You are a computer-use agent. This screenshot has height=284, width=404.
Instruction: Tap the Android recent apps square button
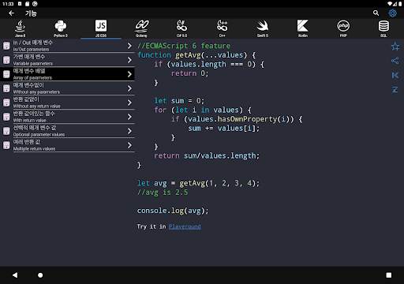[x=389, y=275]
